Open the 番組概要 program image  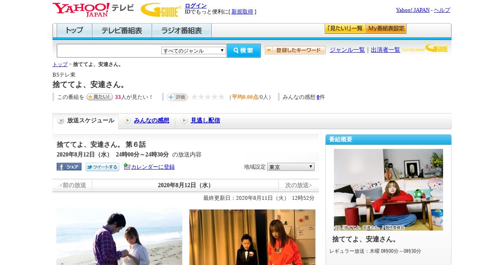388,190
